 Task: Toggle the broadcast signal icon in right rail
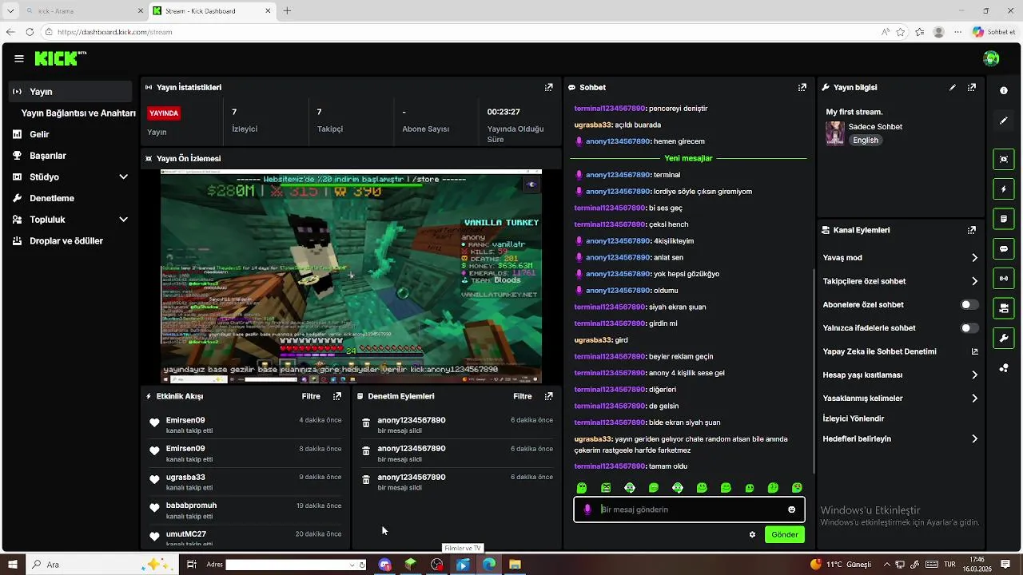(1004, 278)
